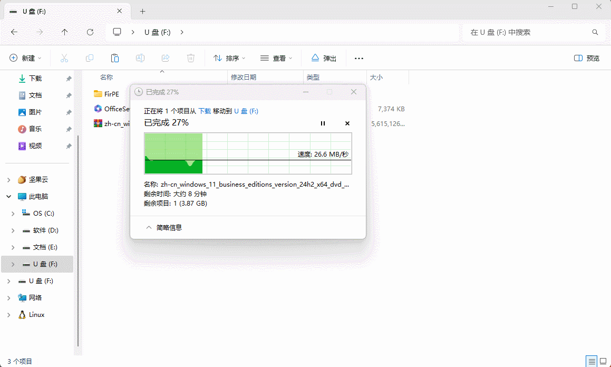Eject the USB drive with 弹出
This screenshot has width=611, height=367.
(324, 58)
